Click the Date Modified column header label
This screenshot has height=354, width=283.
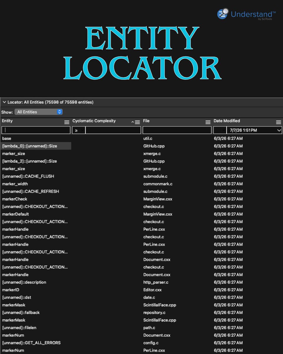(x=227, y=121)
